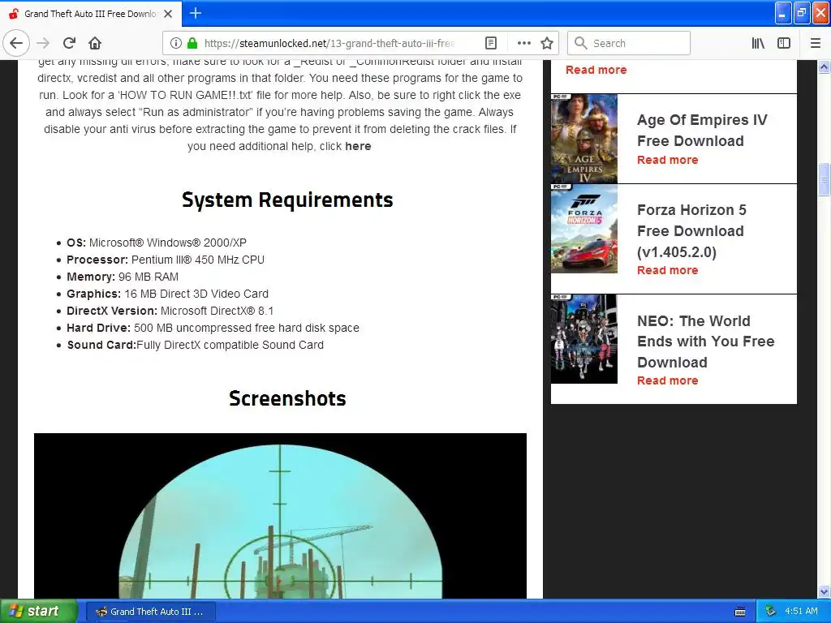Open the Firefox home page

click(x=95, y=43)
